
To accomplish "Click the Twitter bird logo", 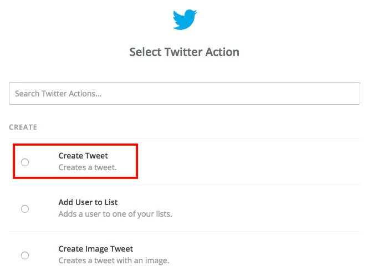I will point(184,21).
